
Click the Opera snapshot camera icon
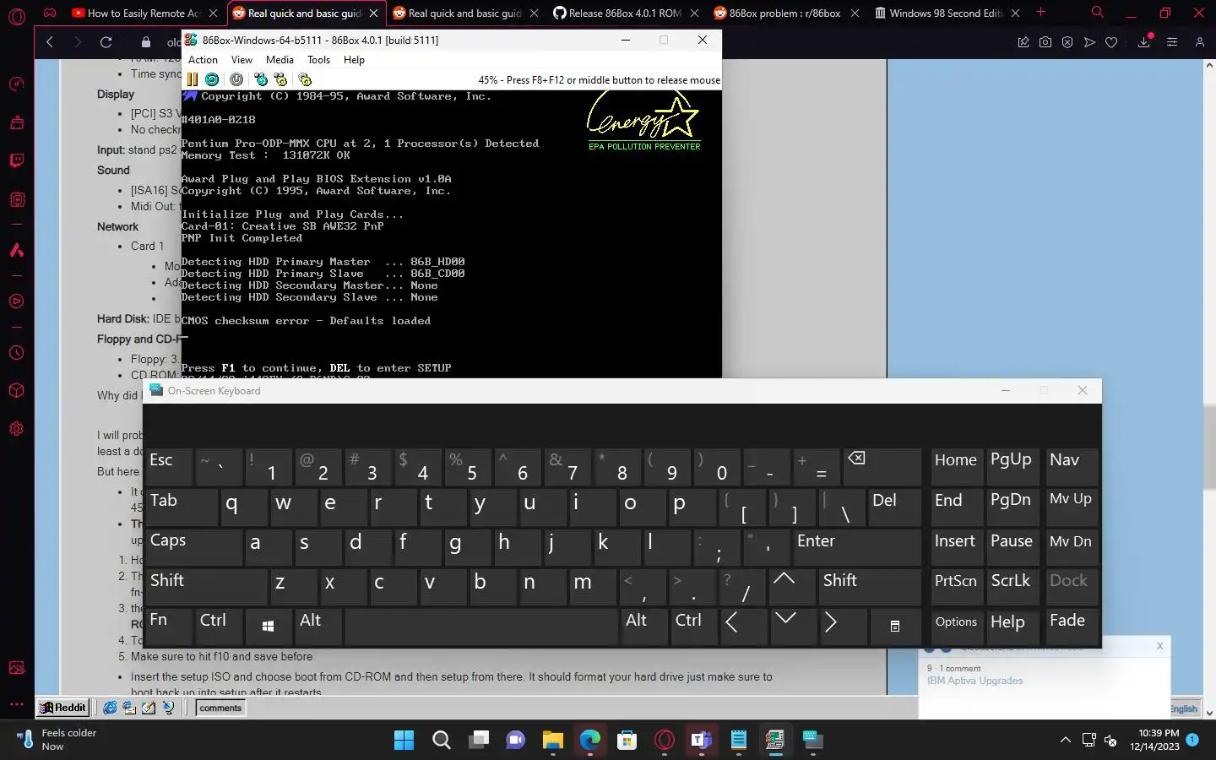[1045, 42]
